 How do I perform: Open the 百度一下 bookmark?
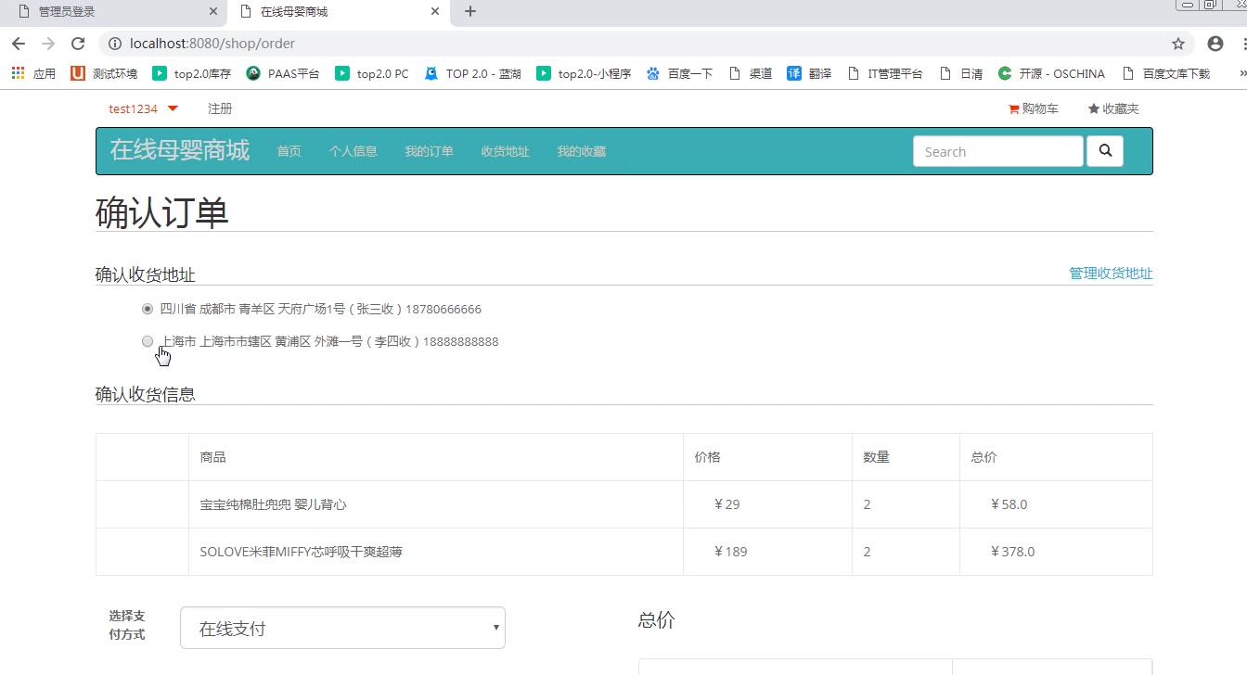(x=680, y=73)
